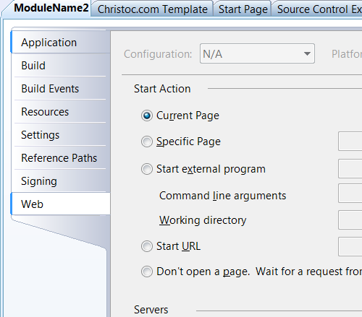Open the Configuration dropdown
The image size is (362, 317).
[x=257, y=53]
